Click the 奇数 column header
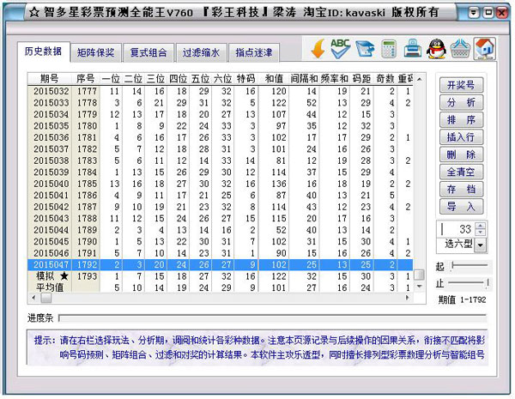The width and height of the screenshot is (515, 399). [385, 79]
